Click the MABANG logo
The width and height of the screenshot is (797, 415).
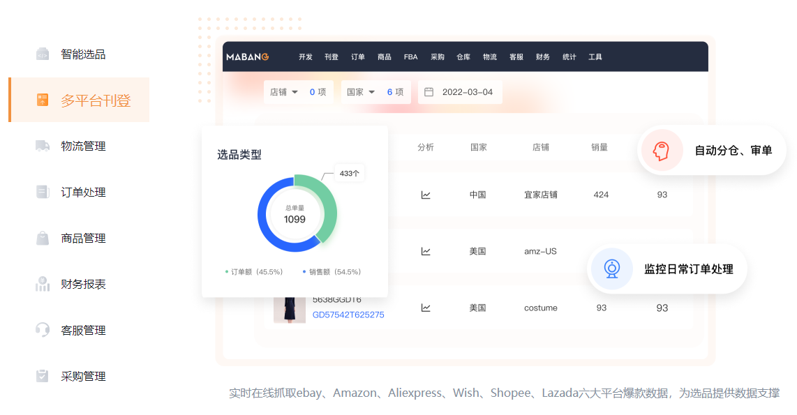click(248, 57)
